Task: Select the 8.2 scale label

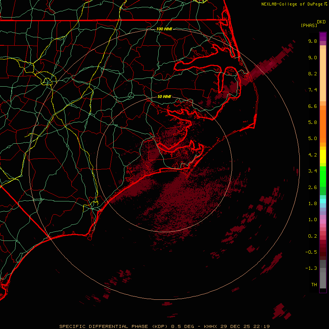Action: coord(313,73)
